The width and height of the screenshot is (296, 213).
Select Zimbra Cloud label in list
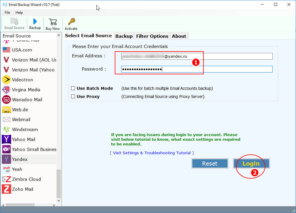pyautogui.click(x=26, y=179)
